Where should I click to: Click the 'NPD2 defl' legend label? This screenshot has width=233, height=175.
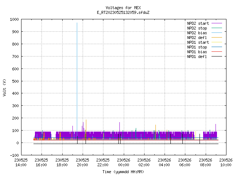(x=197, y=38)
